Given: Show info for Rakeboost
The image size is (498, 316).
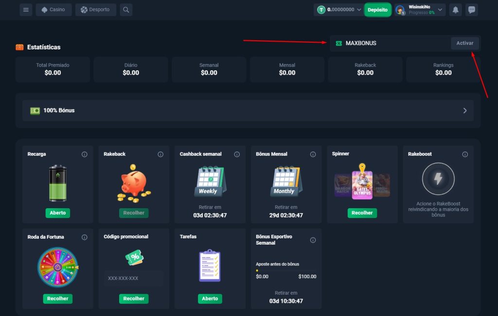Looking at the screenshot, I should click(x=465, y=154).
